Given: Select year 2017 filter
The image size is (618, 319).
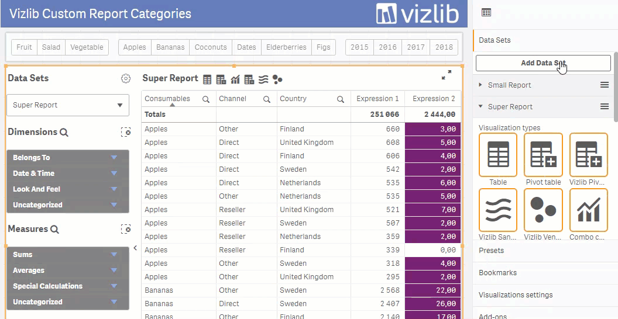Looking at the screenshot, I should pos(416,47).
